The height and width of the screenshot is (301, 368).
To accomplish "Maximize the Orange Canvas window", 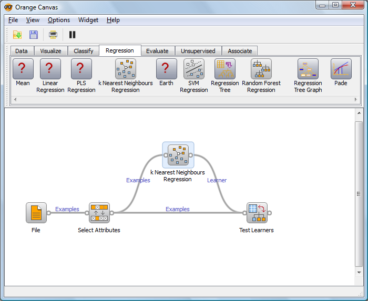I will [335, 5].
